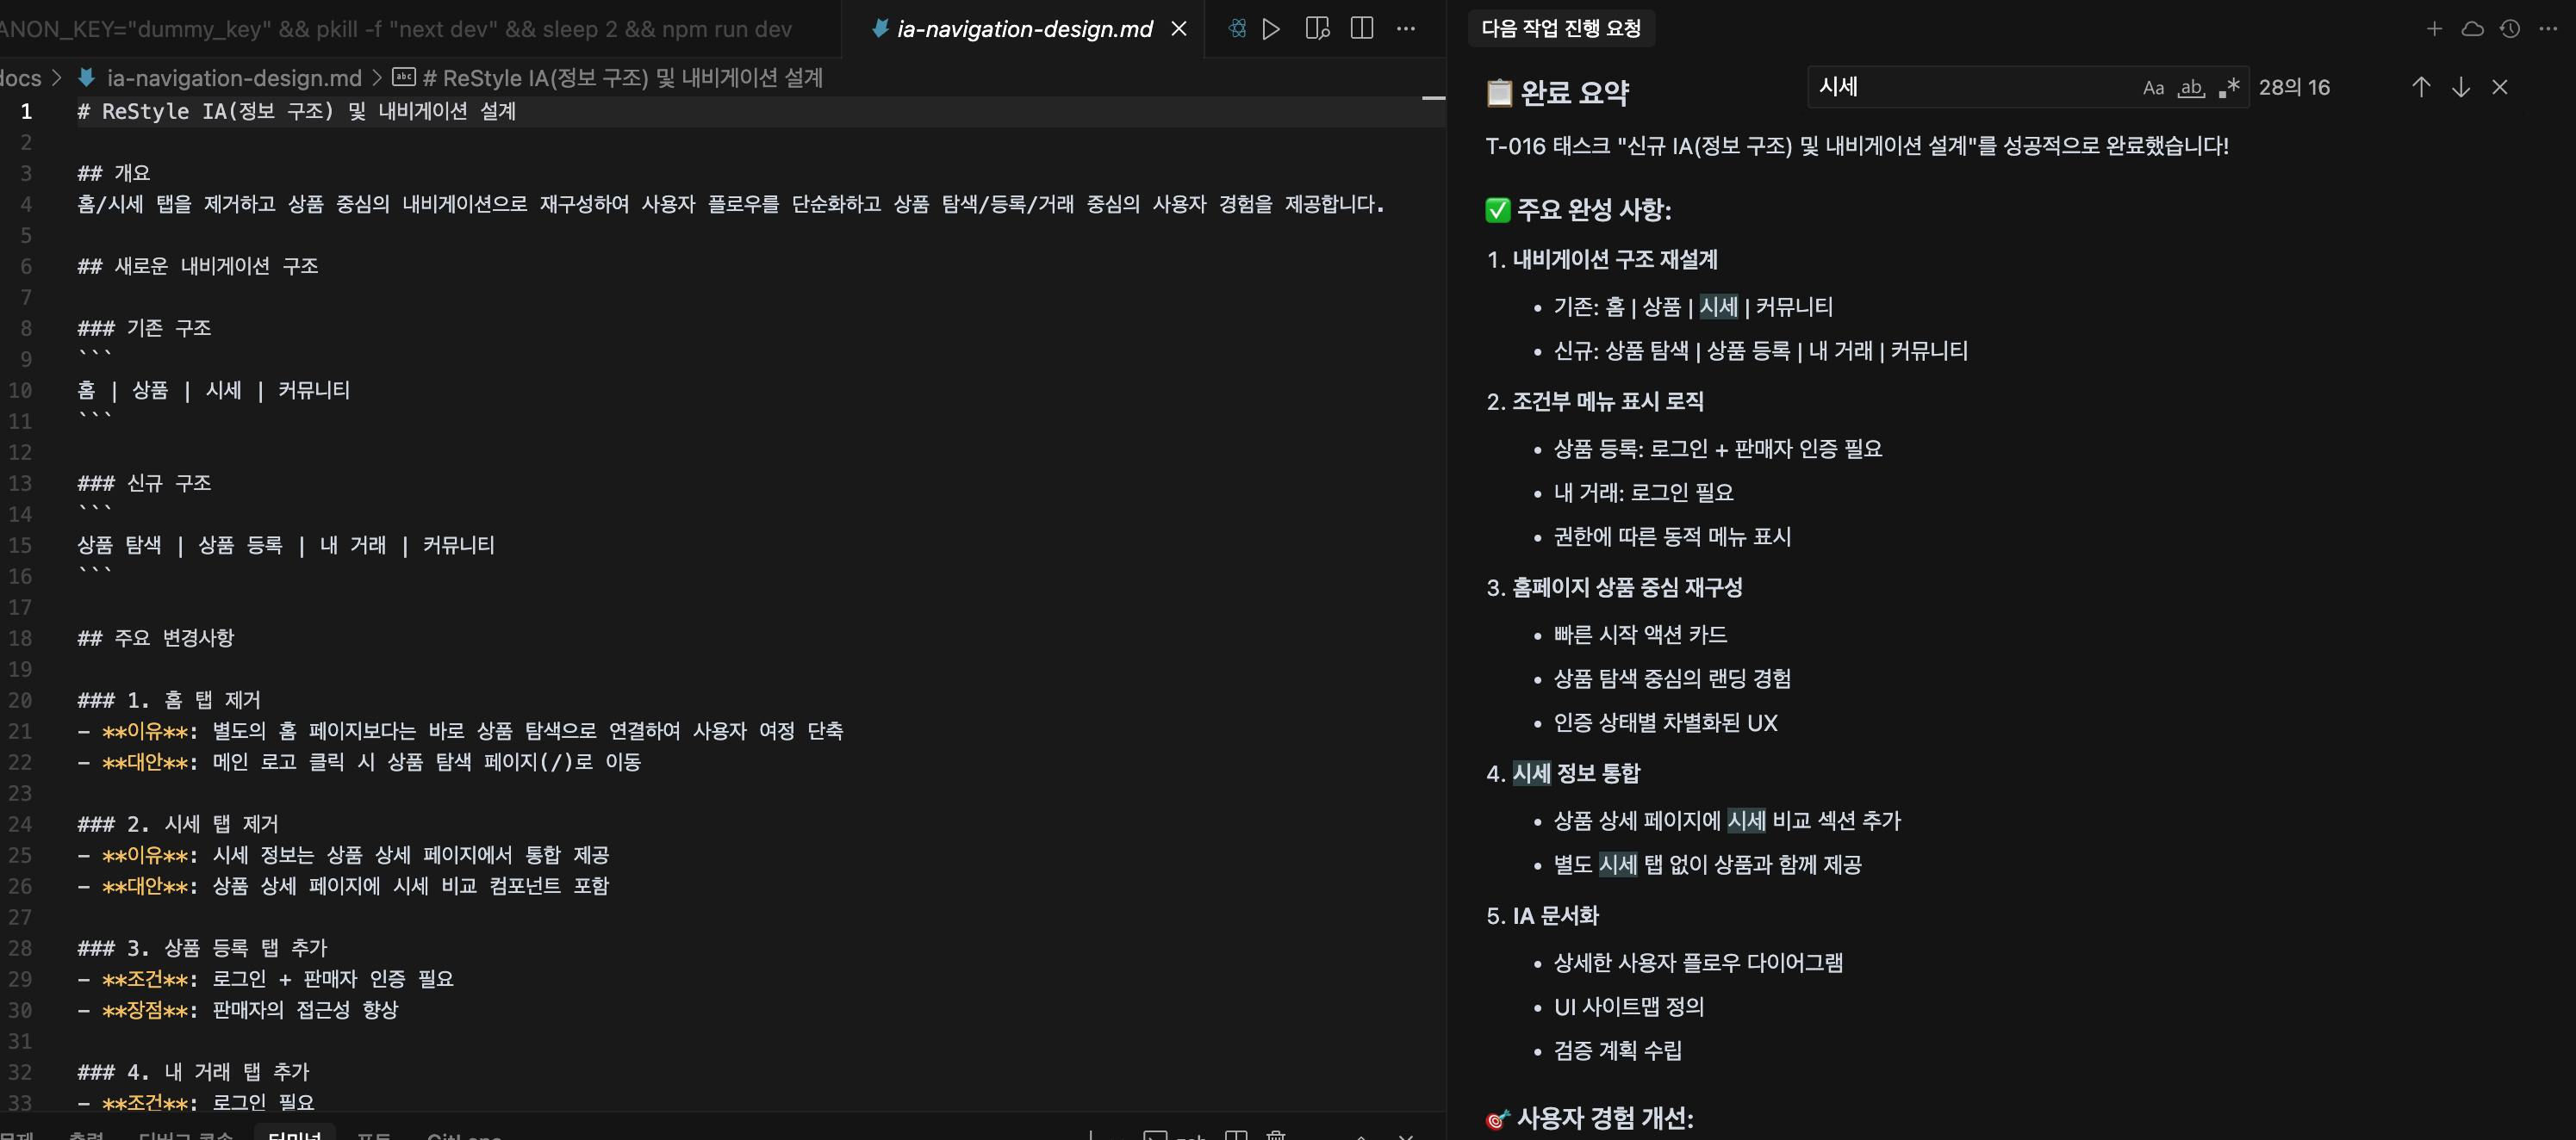
Task: Click 검증 계획 수립 bullet
Action: 1617,1050
